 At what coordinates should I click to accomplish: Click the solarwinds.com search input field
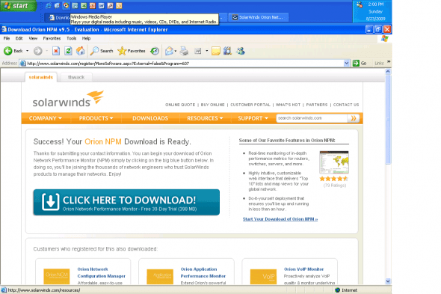(x=312, y=118)
